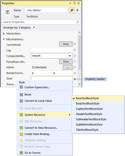Image resolution: width=125 pixels, height=156 pixels.
Task: Click the New button for CacheMode
Action: (66, 44)
